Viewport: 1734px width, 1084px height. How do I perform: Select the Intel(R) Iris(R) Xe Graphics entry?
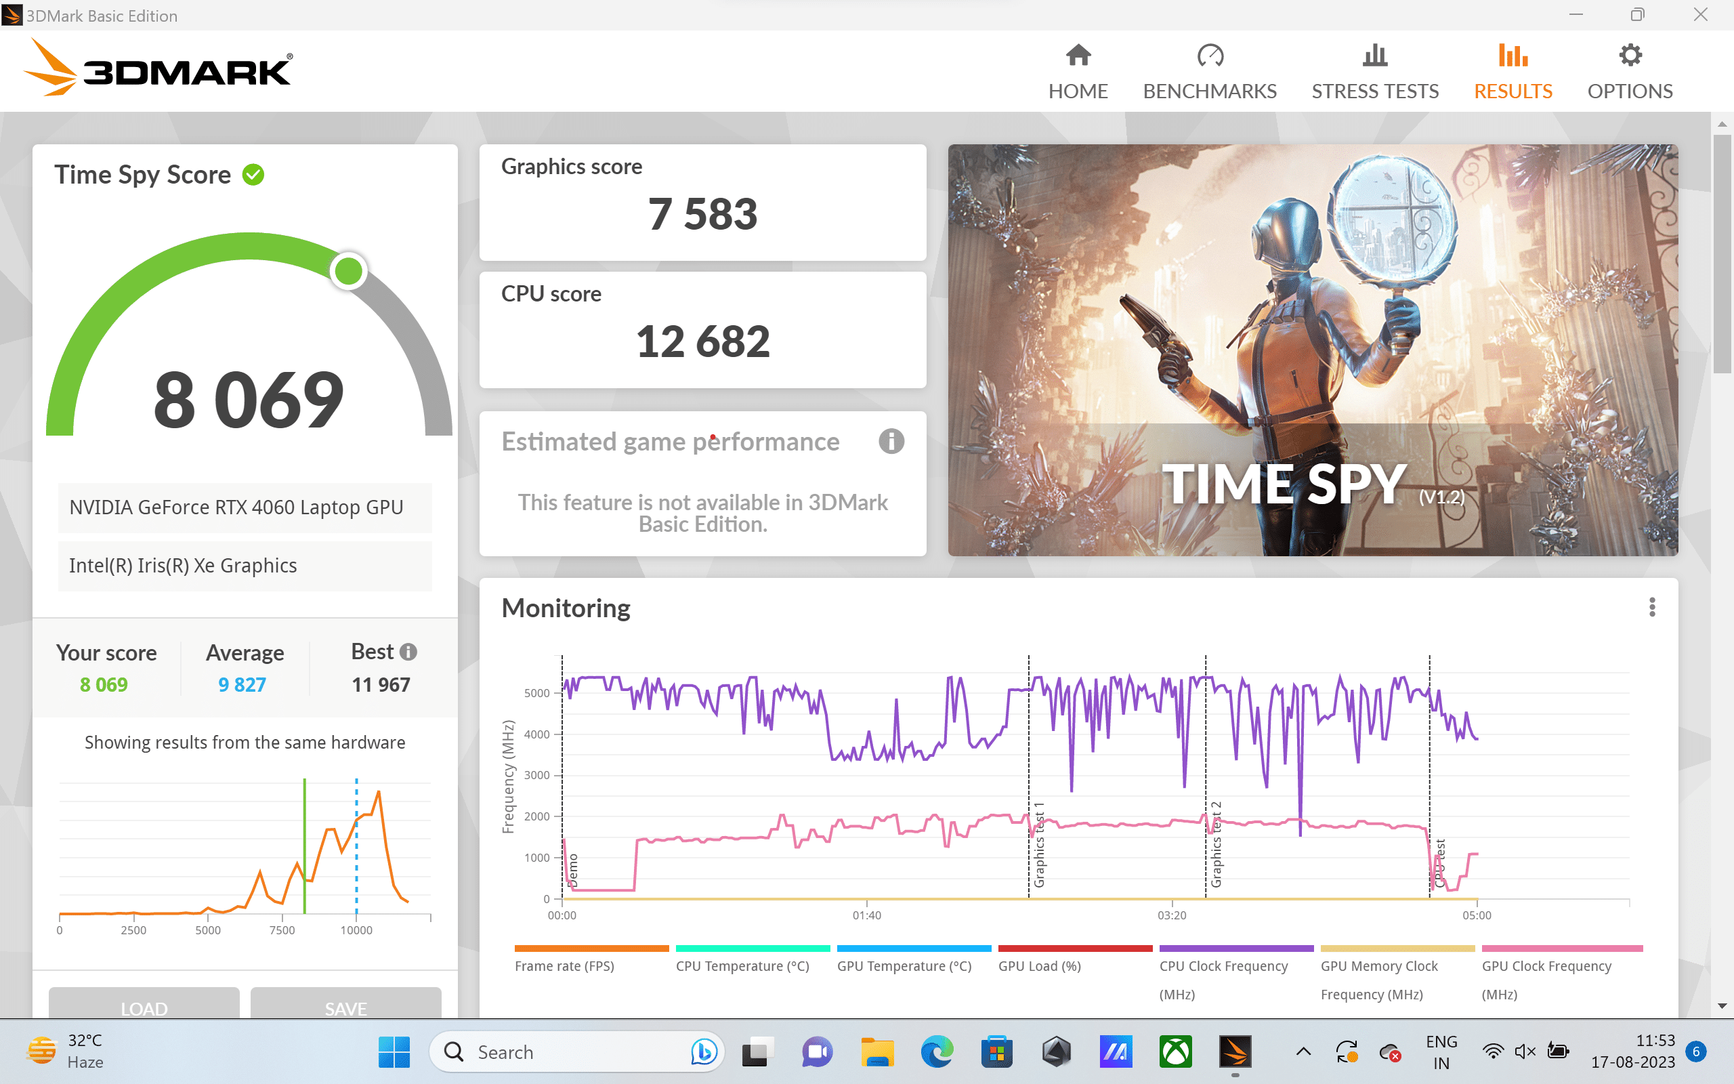click(245, 566)
